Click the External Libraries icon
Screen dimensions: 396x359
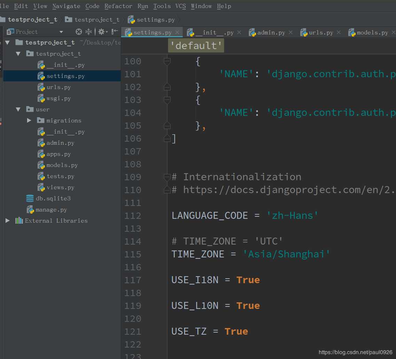coord(19,221)
